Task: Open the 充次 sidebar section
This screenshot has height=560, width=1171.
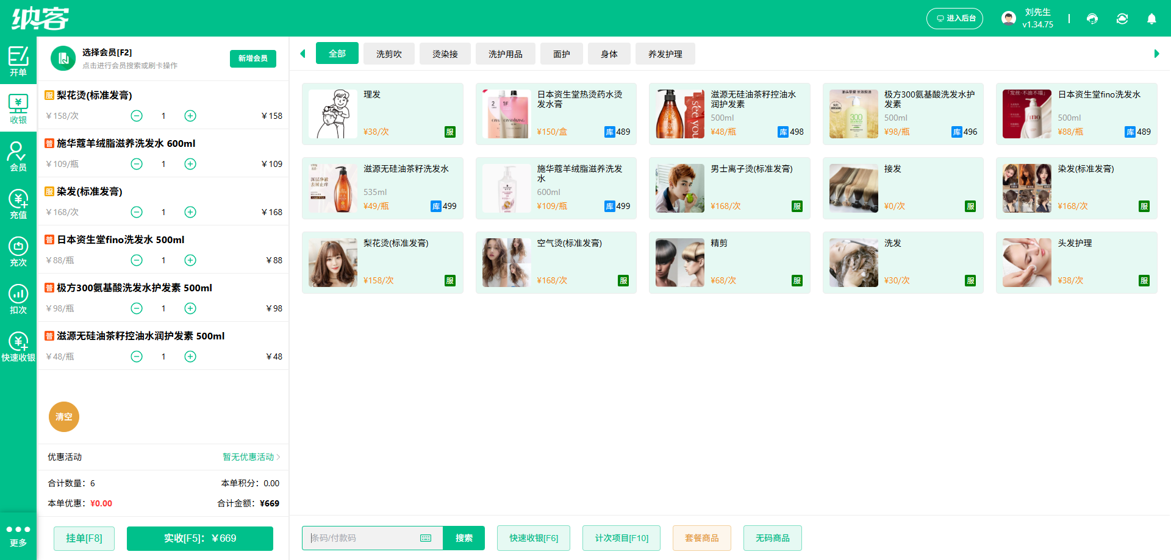Action: point(18,251)
